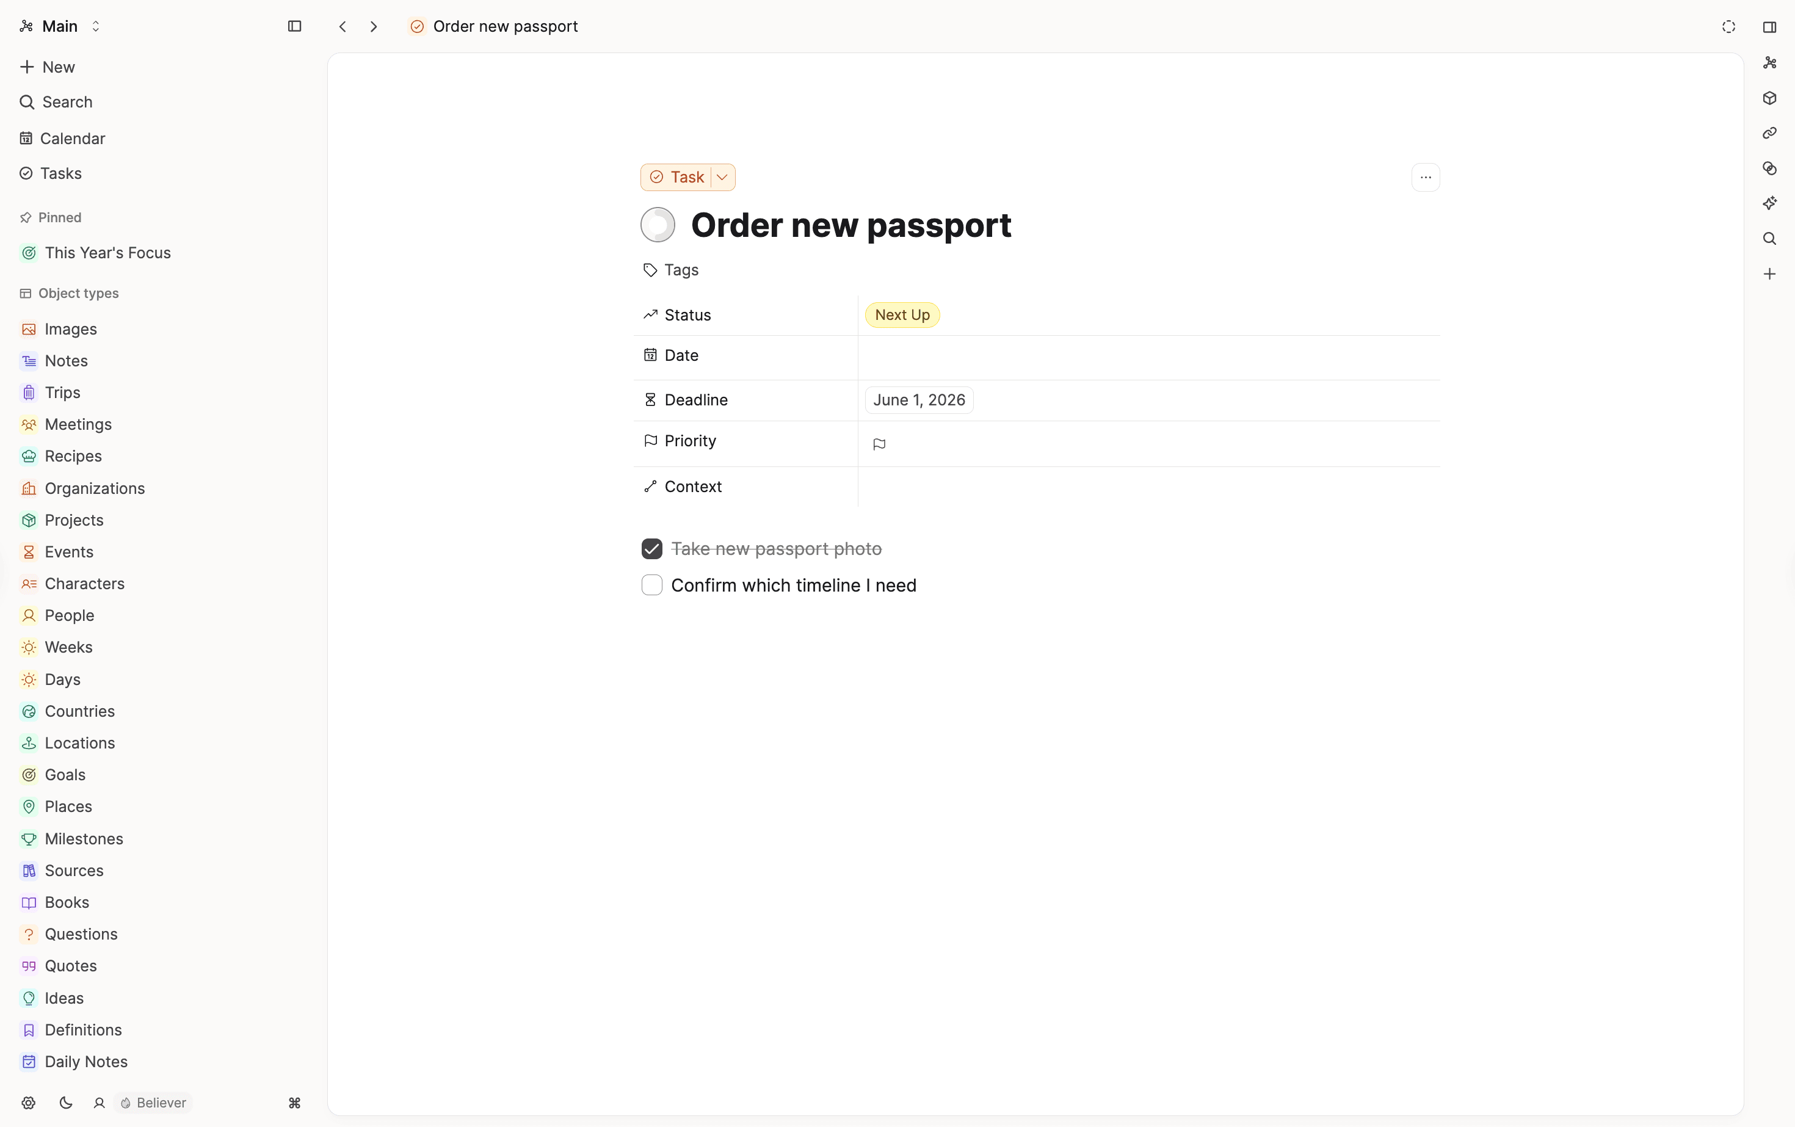The image size is (1795, 1127).
Task: Open the Main workspace switcher
Action: pos(60,26)
